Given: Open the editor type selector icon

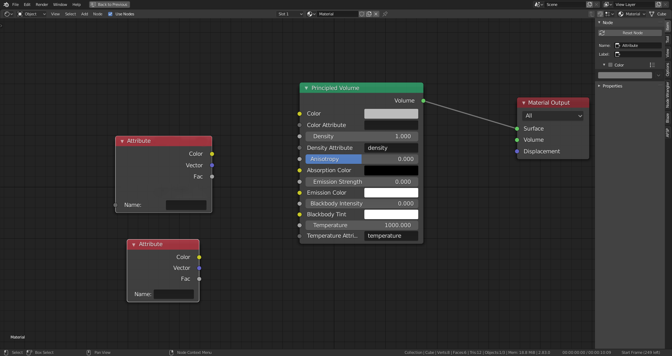Looking at the screenshot, I should (9, 14).
